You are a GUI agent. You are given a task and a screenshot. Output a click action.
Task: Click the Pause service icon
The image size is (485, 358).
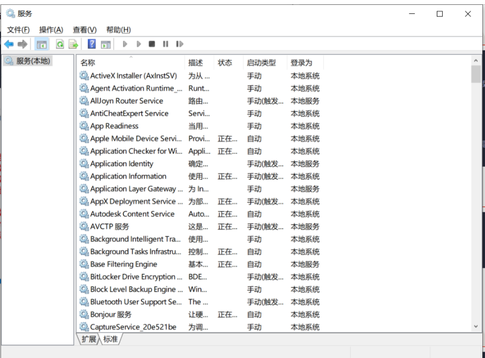click(165, 44)
